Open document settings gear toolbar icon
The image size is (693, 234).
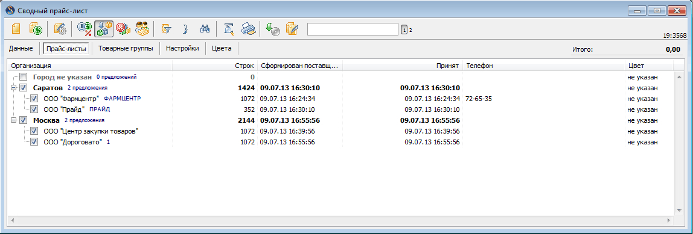click(x=60, y=29)
